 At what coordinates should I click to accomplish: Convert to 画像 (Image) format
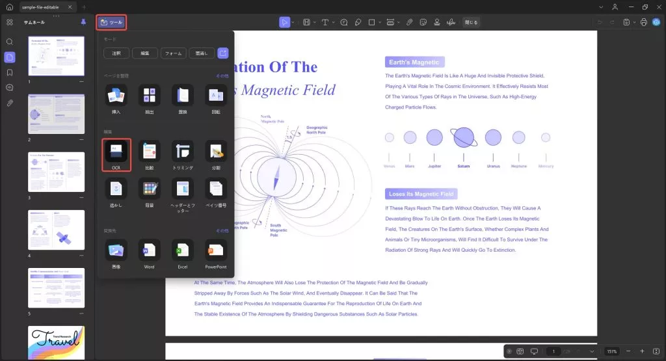[x=116, y=254]
